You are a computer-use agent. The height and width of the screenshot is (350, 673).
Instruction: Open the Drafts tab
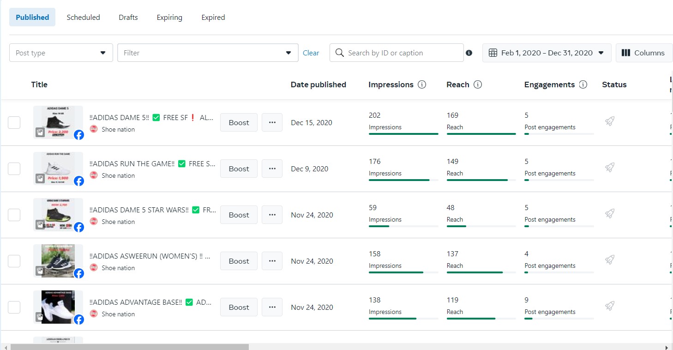point(128,17)
